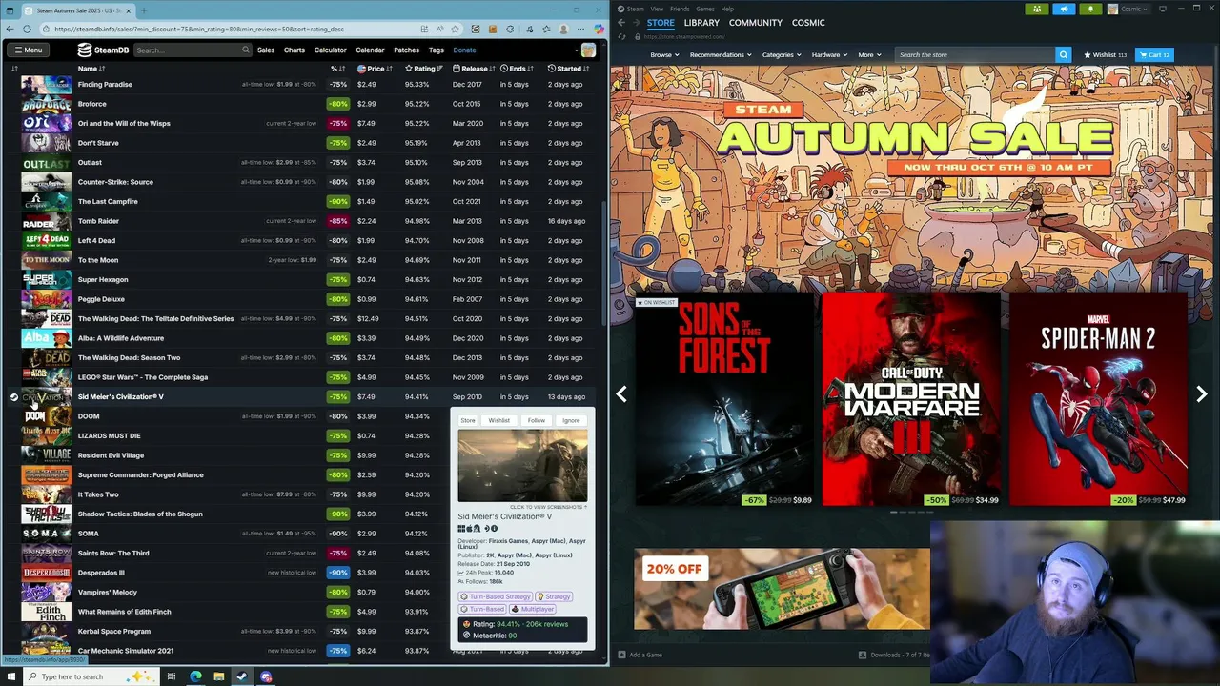Click the green friends icon in Steam
Screen dimensions: 1220x686
pyautogui.click(x=1037, y=9)
